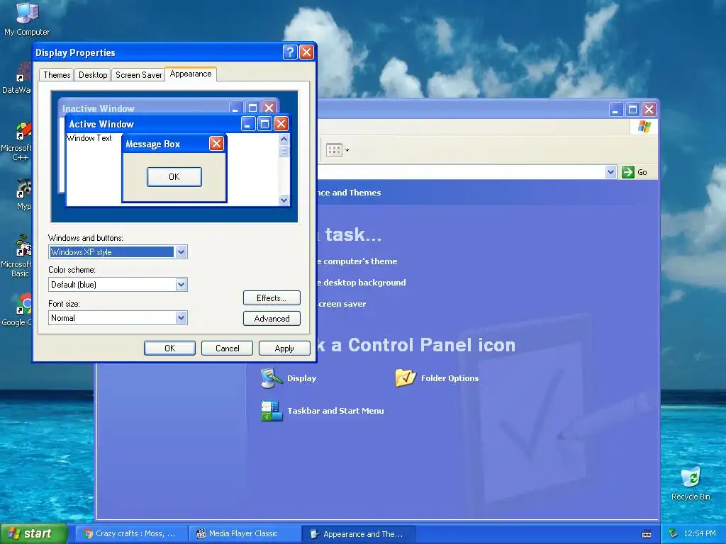The height and width of the screenshot is (544, 726).
Task: Click the Help question mark in Display Properties
Action: coord(290,52)
